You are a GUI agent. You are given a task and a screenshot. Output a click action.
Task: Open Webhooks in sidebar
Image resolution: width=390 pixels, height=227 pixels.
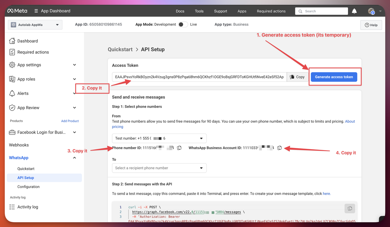click(x=19, y=145)
